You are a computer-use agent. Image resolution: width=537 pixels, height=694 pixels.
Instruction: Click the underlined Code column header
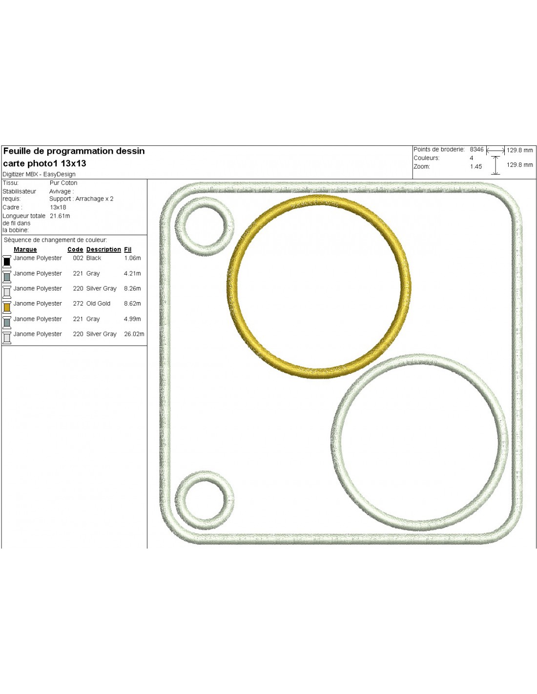75,249
